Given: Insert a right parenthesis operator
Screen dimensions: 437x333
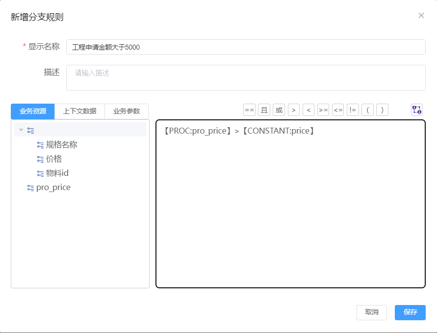Looking at the screenshot, I should [382, 110].
